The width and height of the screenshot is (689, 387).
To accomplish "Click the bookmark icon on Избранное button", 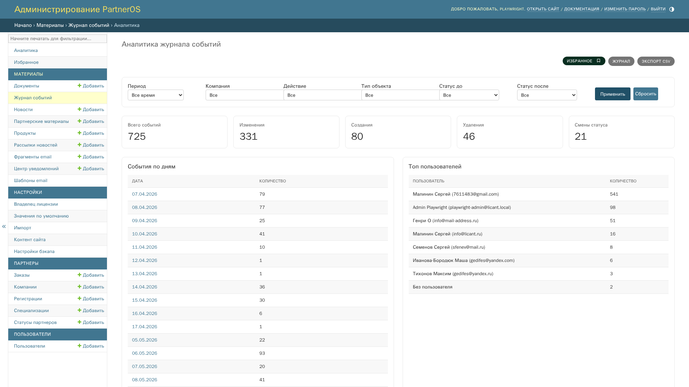I will 598,61.
